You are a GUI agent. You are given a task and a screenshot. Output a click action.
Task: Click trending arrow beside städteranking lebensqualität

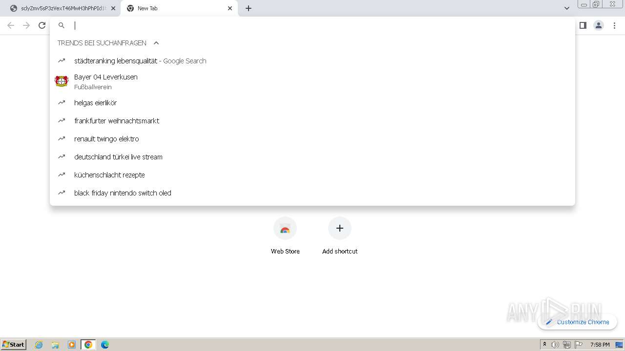pyautogui.click(x=62, y=61)
